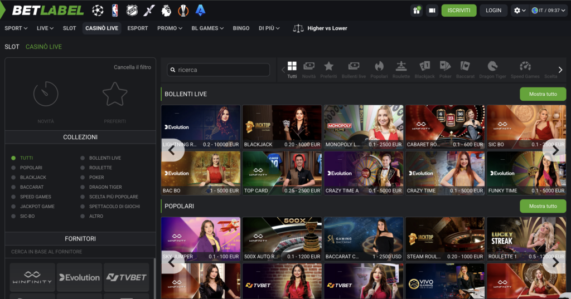
Task: Open the Monopoly Live game thumbnail
Action: (364, 127)
